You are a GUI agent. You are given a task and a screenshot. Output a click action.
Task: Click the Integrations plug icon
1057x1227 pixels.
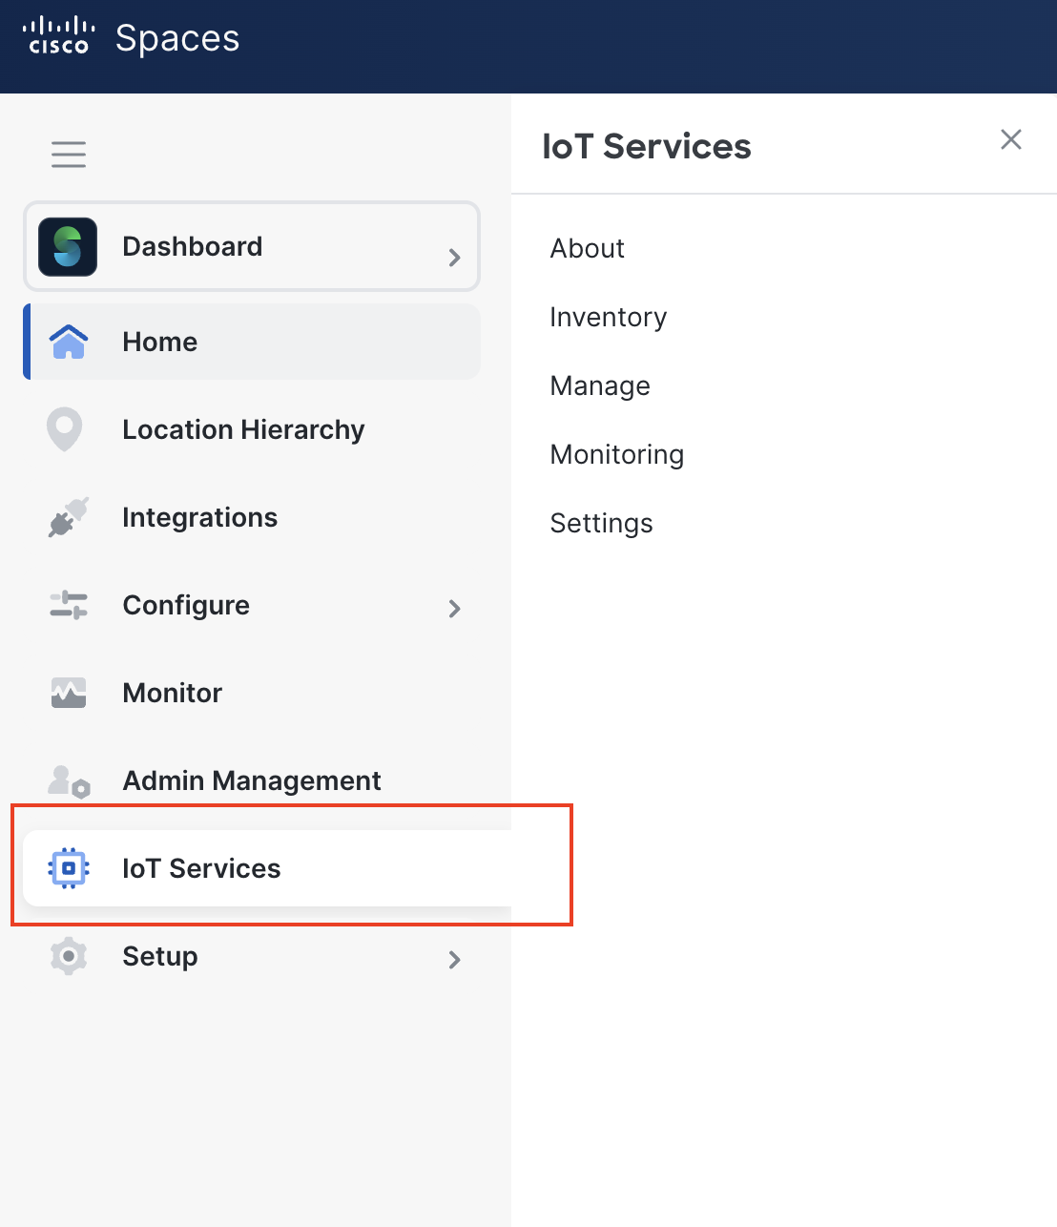pyautogui.click(x=69, y=517)
